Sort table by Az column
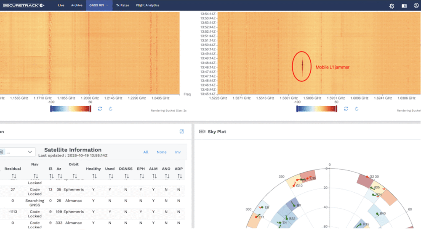The height and width of the screenshot is (230, 421). pyautogui.click(x=60, y=176)
